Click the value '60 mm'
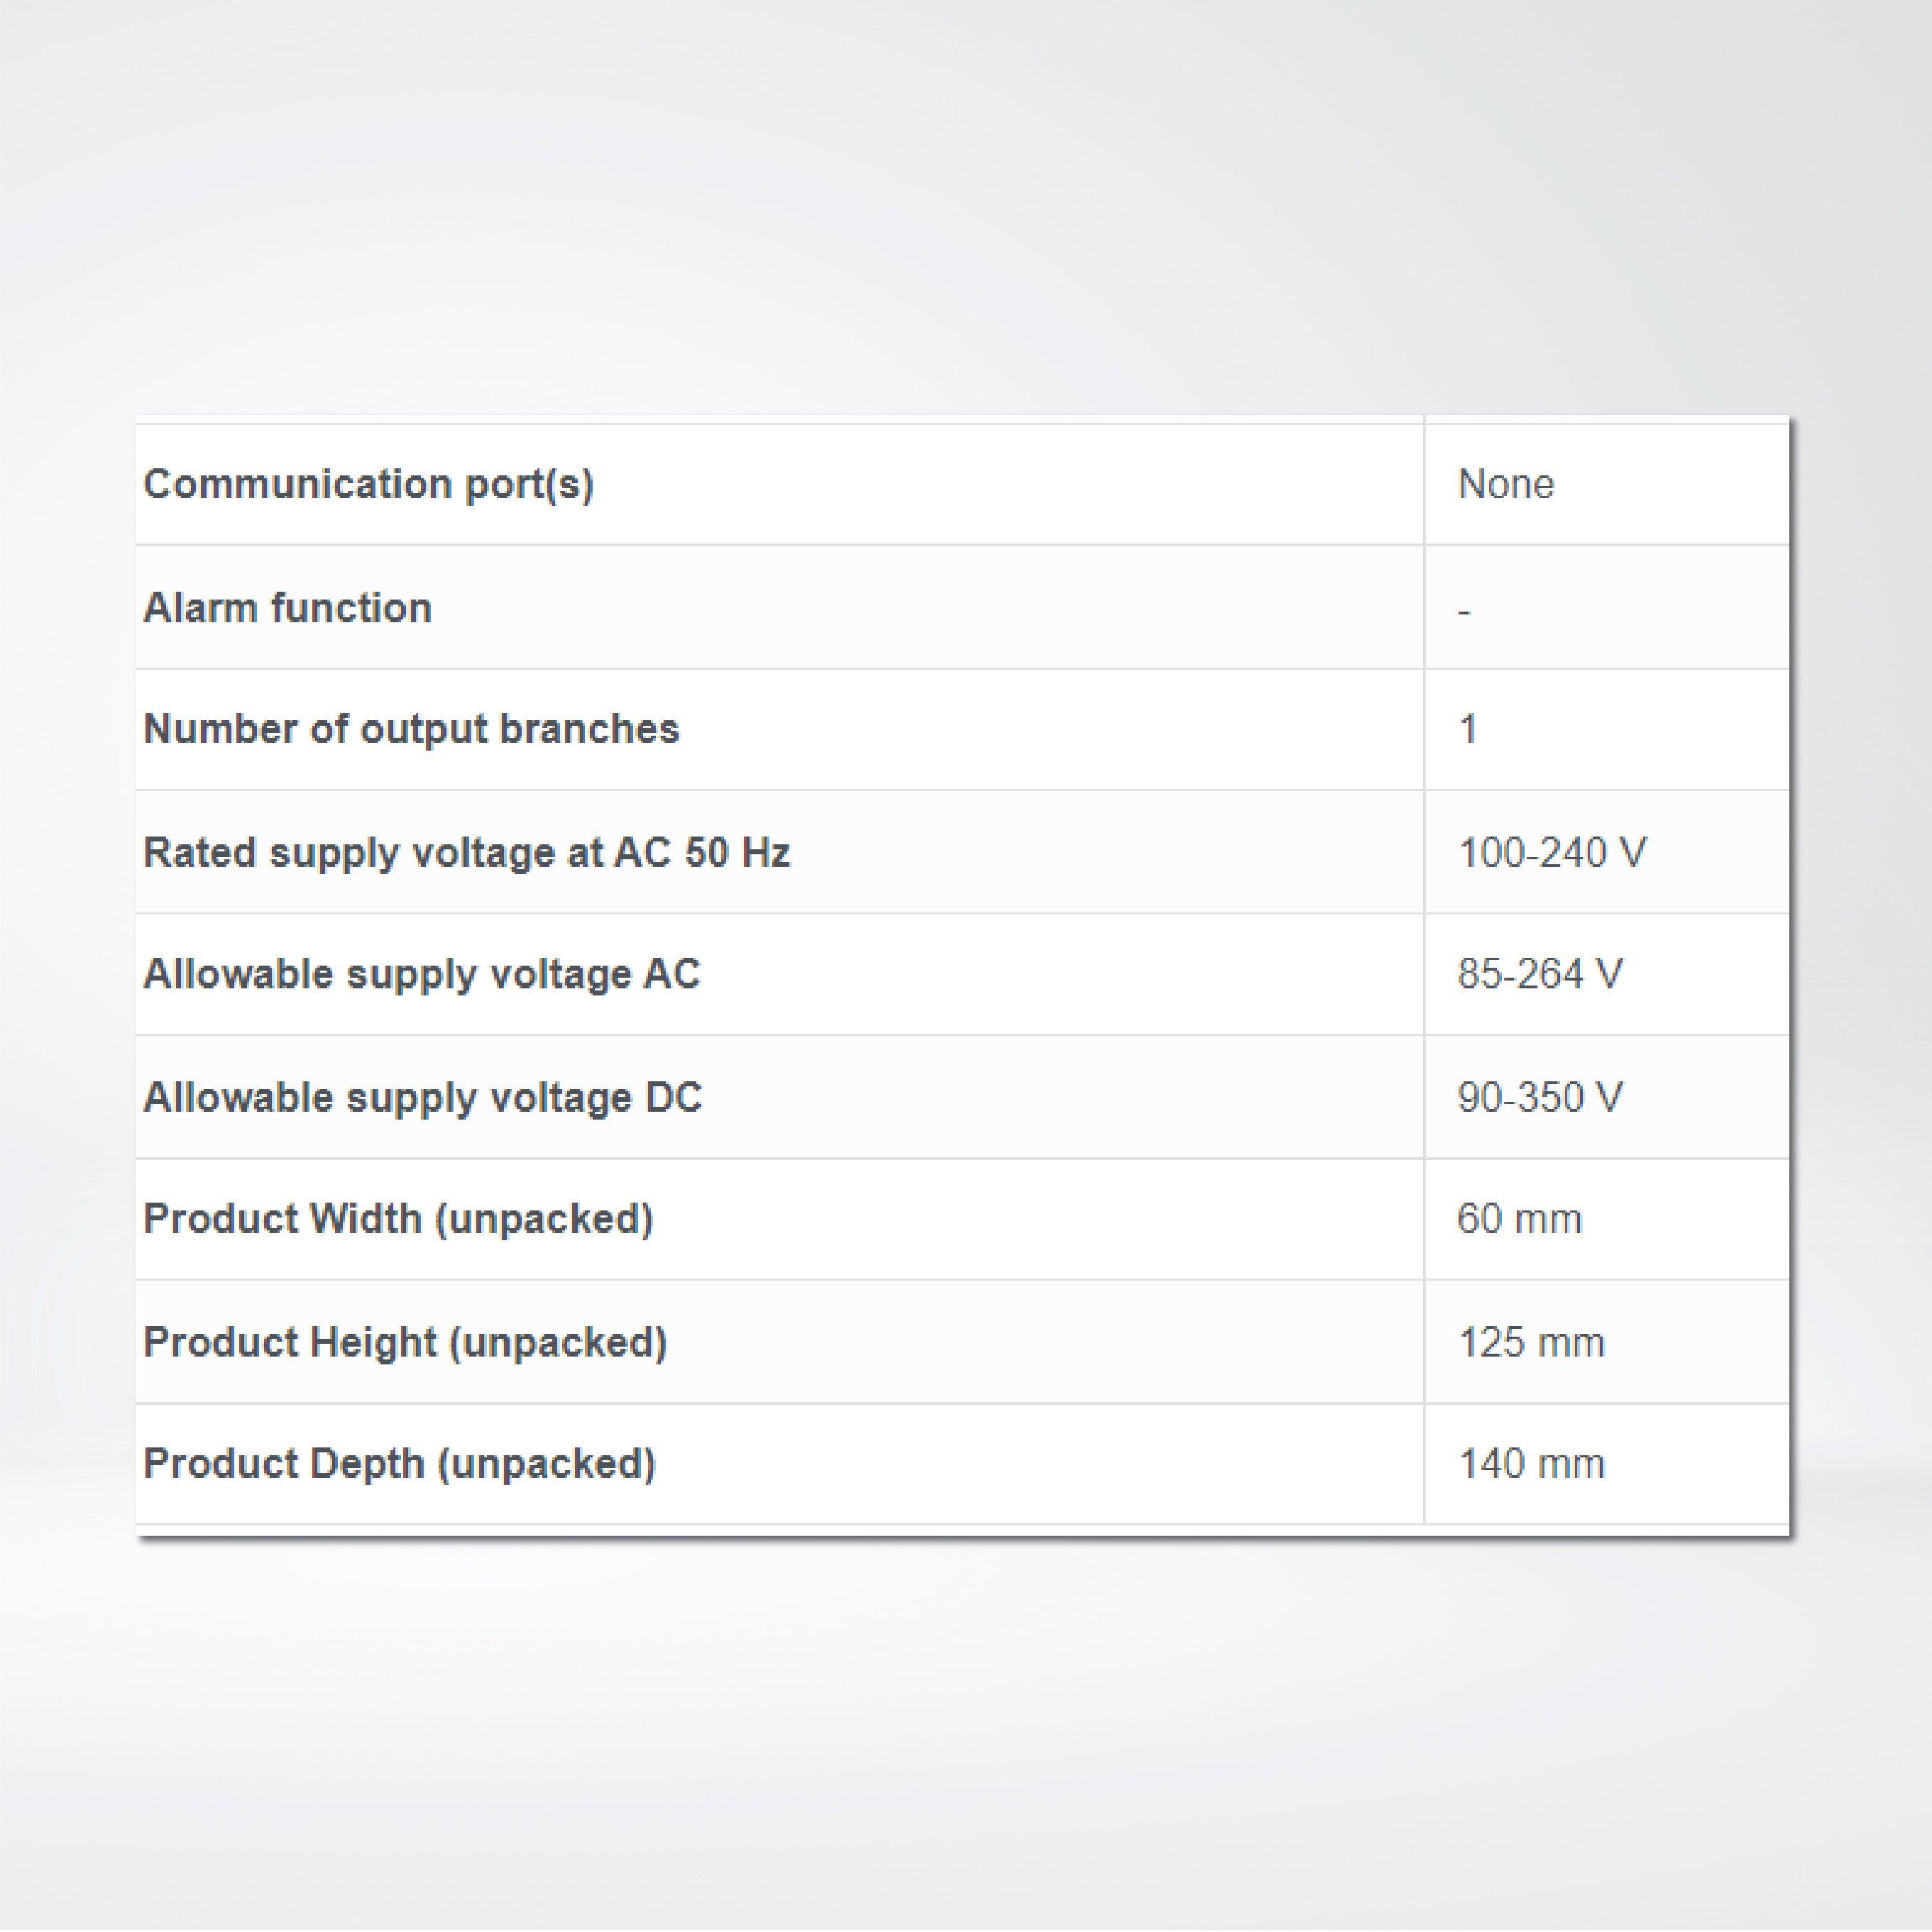This screenshot has height=1932, width=1932. 1519,1220
